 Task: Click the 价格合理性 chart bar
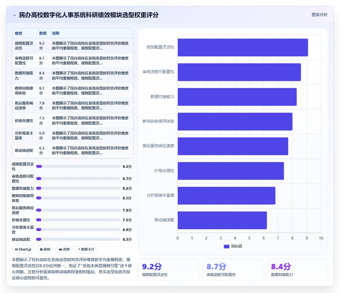pos(231,171)
